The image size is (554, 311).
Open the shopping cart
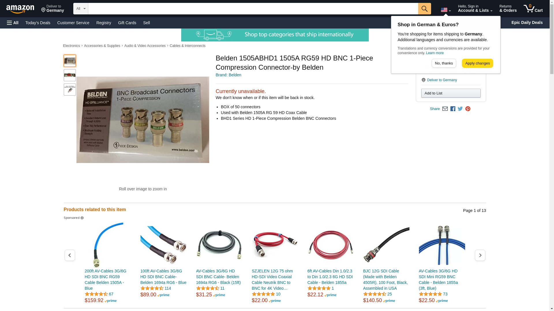coord(533,8)
